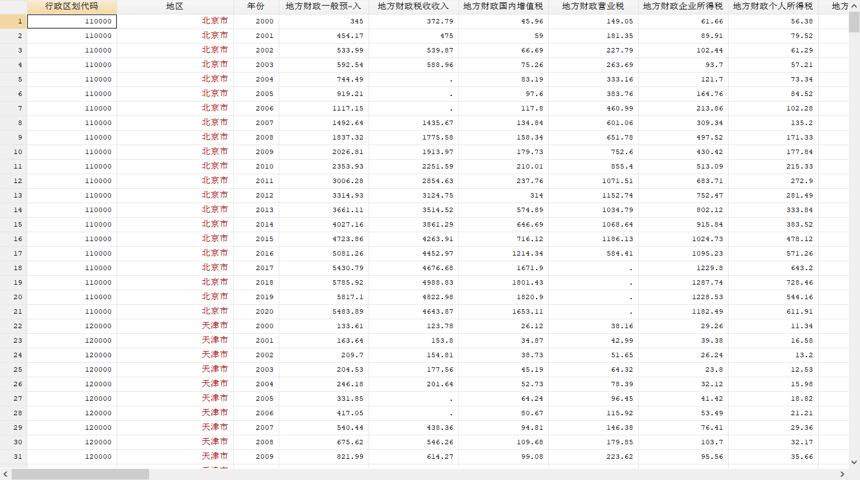
Task: Select the cell with value 38.16
Action: [x=594, y=326]
